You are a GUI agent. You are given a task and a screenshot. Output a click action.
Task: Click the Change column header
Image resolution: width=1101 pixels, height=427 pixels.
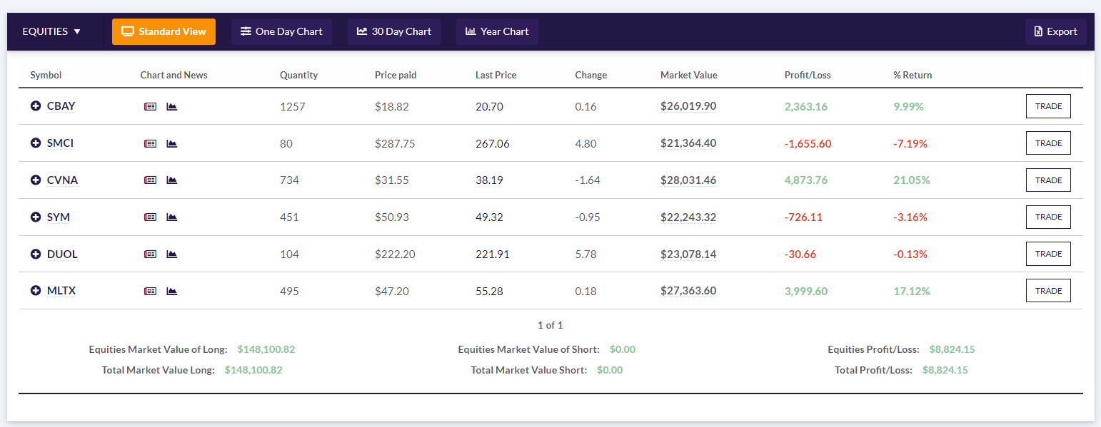click(x=590, y=75)
